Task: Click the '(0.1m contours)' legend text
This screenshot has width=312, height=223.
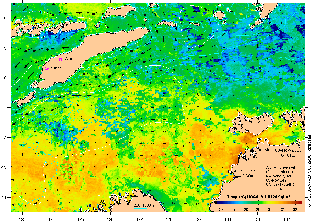Action: pos(280,172)
